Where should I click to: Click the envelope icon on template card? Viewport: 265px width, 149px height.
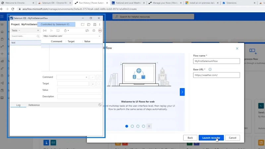[53, 143]
